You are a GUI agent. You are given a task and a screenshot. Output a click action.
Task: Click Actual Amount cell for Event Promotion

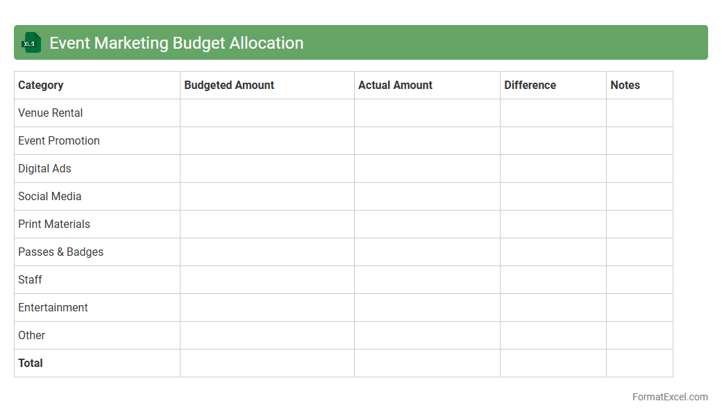(427, 141)
